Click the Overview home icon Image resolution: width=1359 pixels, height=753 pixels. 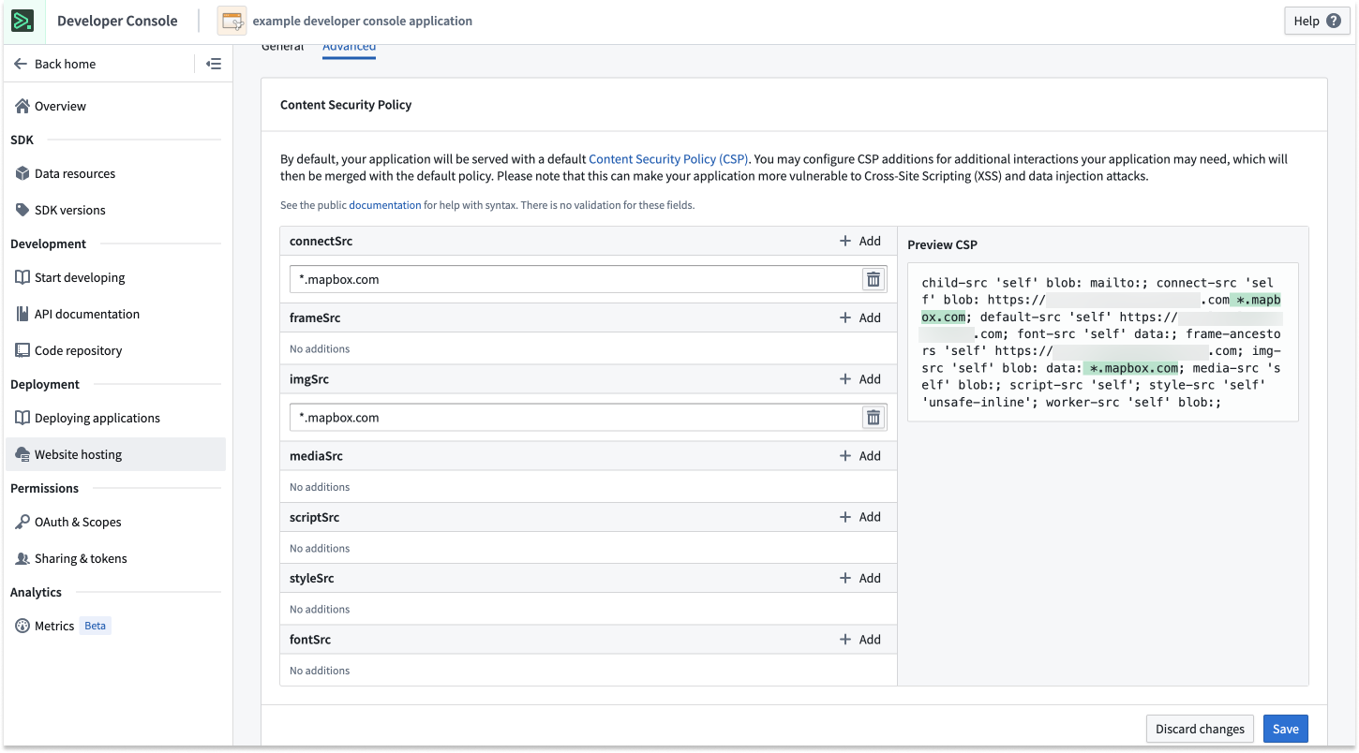click(x=22, y=106)
